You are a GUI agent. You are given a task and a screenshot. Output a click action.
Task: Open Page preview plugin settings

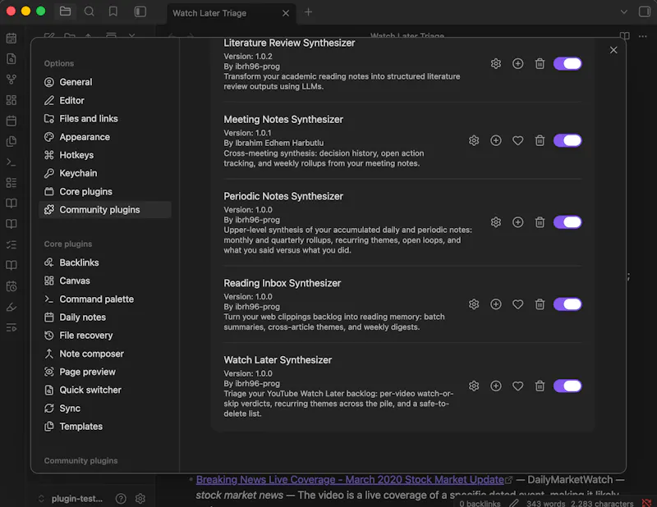pos(105,372)
